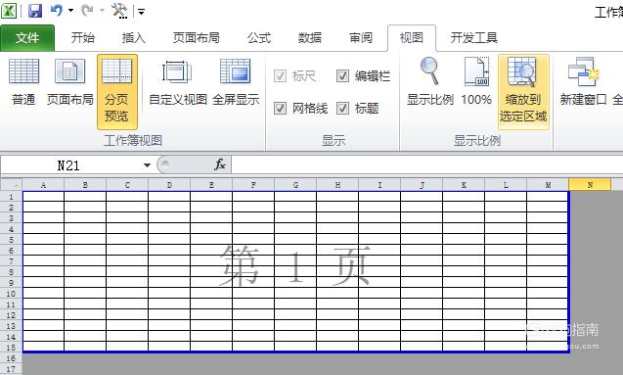Enable 全屏显示 full screen mode
The height and width of the screenshot is (375, 623).
point(236,82)
